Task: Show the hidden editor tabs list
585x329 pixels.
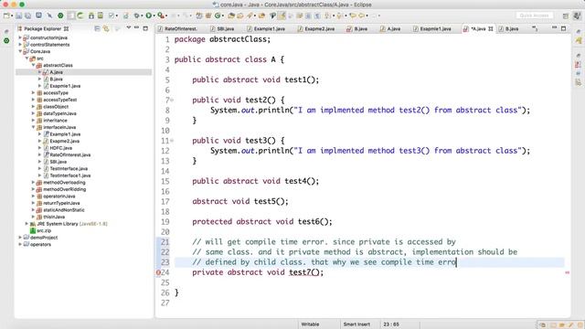Action: (x=535, y=28)
